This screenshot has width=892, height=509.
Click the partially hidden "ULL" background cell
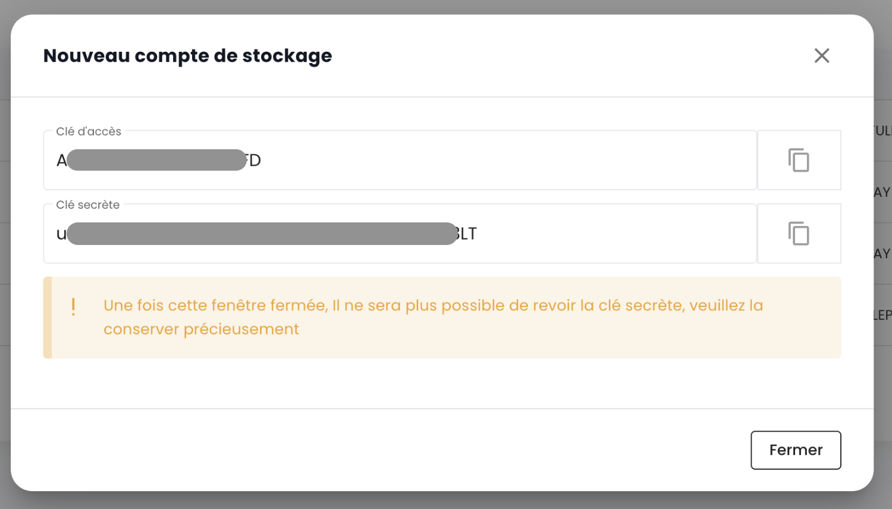coord(883,131)
